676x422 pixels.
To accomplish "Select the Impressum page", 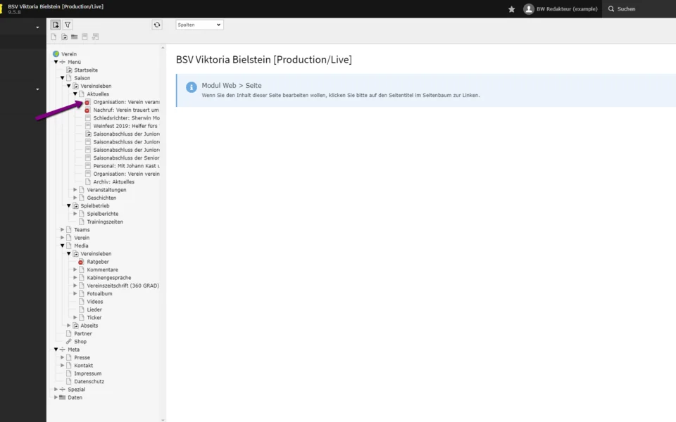I will click(87, 373).
